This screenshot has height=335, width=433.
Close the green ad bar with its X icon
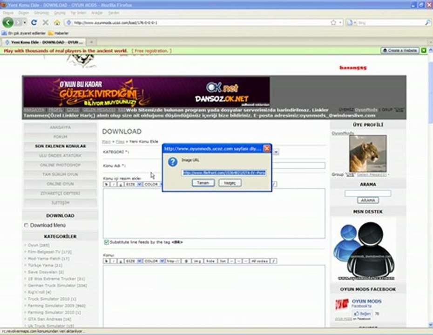pyautogui.click(x=424, y=51)
